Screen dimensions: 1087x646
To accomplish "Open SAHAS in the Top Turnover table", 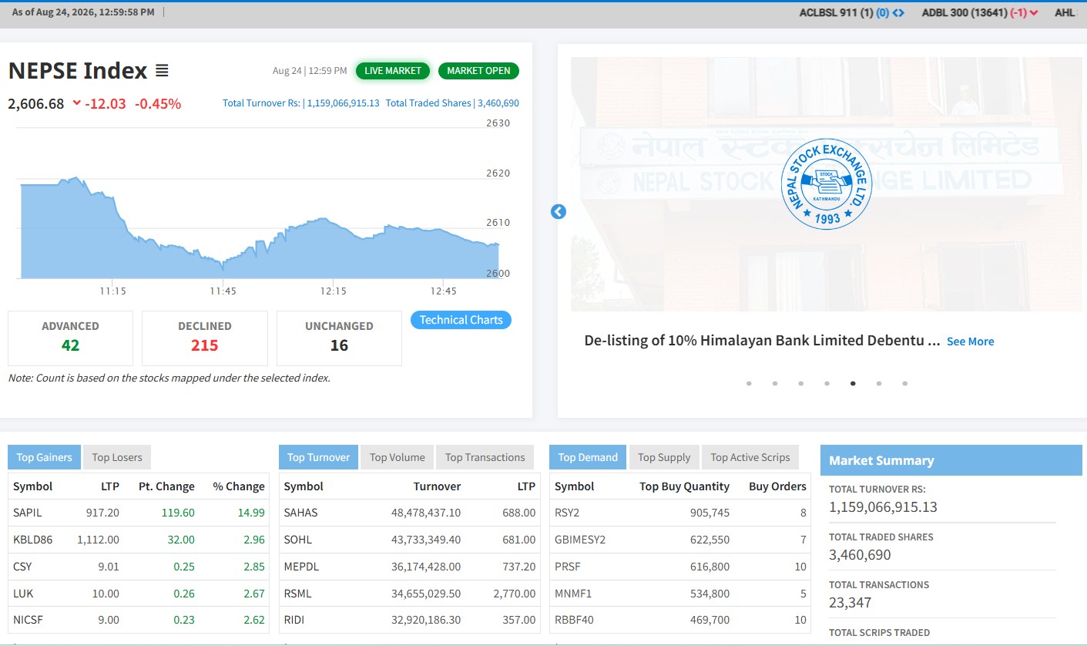I will (x=300, y=513).
